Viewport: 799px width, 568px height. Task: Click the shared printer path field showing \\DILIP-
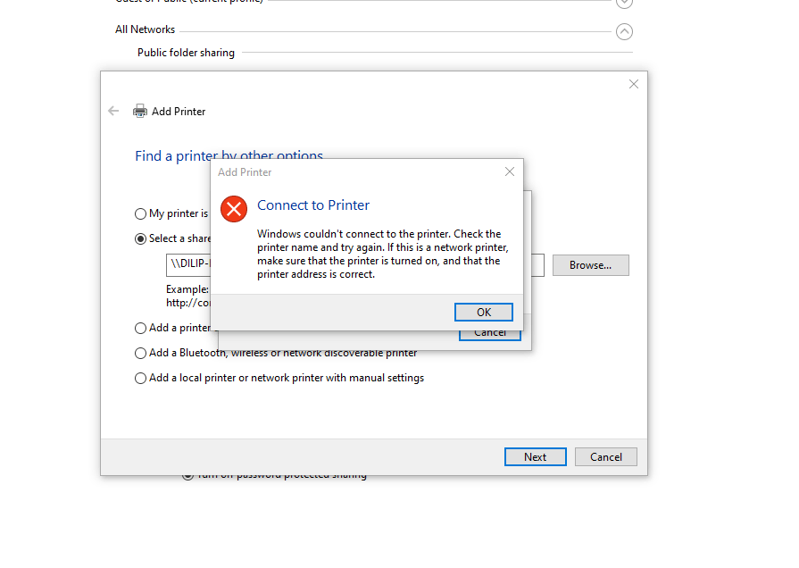188,265
